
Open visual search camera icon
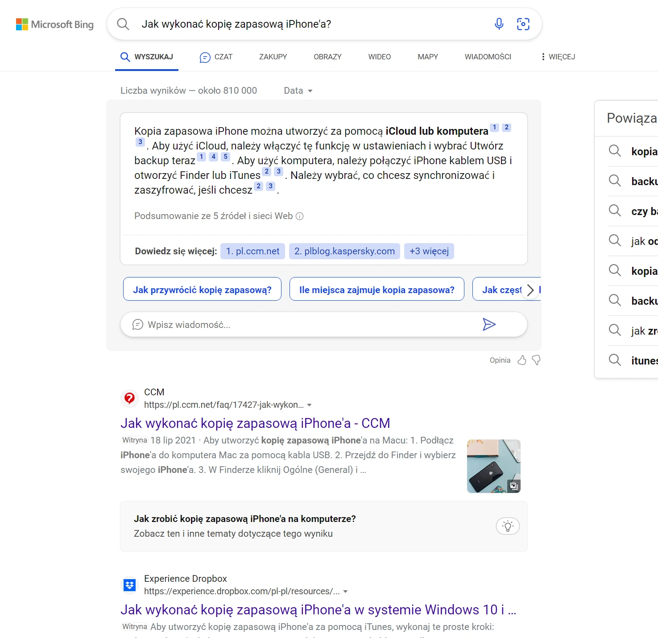523,24
